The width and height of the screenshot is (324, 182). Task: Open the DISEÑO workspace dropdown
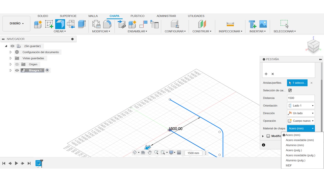(x=16, y=24)
